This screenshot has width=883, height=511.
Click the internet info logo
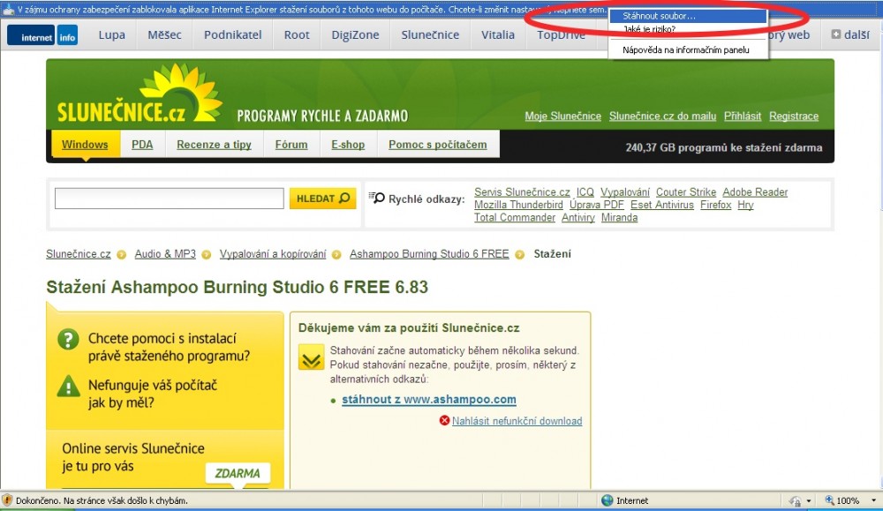point(42,36)
